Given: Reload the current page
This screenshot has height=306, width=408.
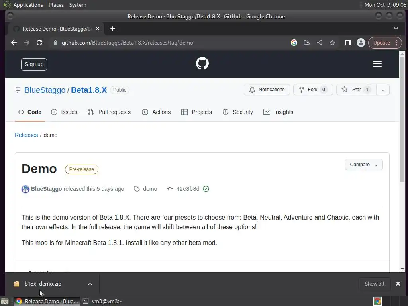Looking at the screenshot, I should [x=39, y=43].
